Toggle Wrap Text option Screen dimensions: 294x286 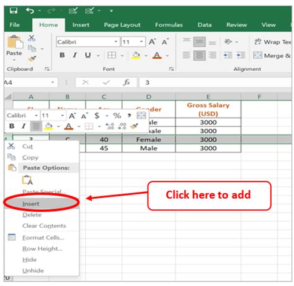coord(273,42)
